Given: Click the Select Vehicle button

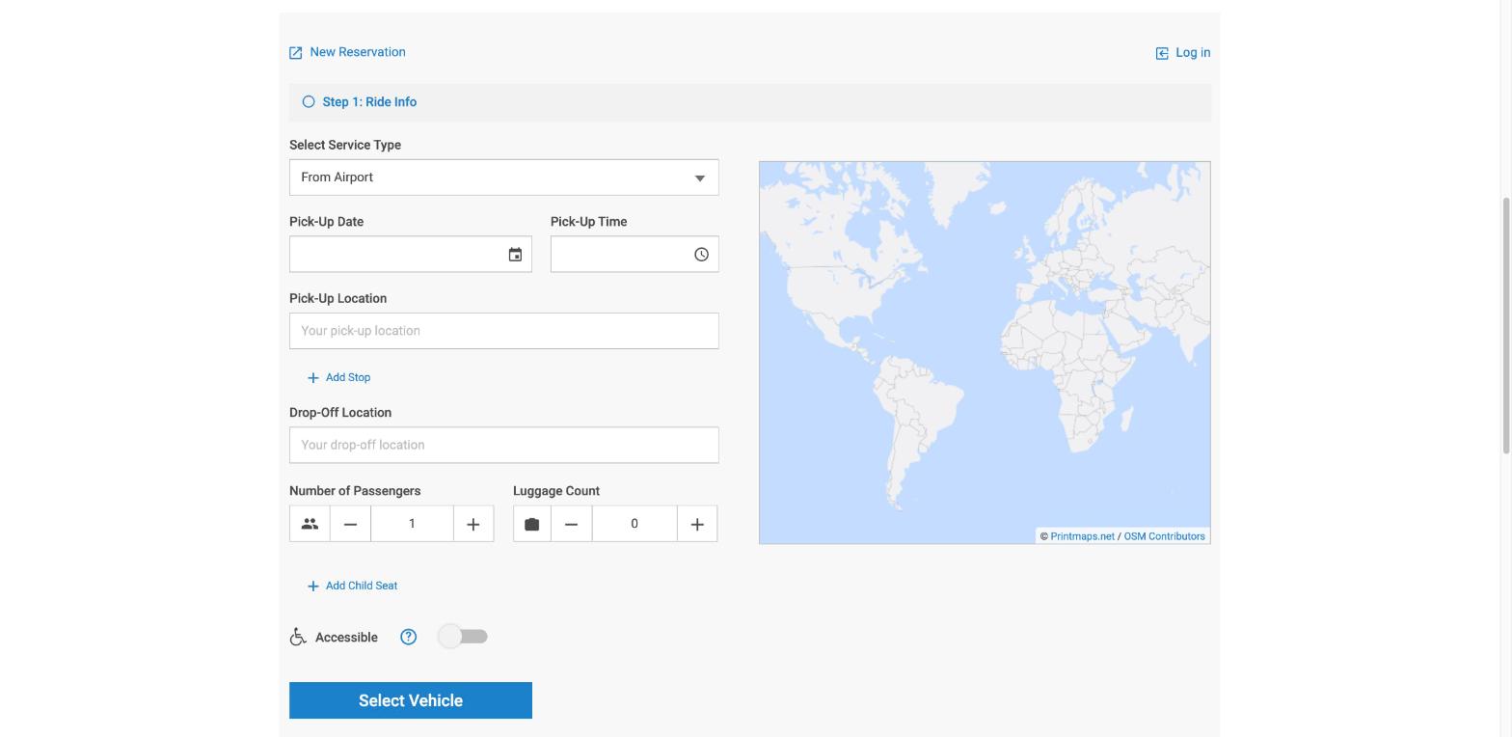Looking at the screenshot, I should [411, 700].
